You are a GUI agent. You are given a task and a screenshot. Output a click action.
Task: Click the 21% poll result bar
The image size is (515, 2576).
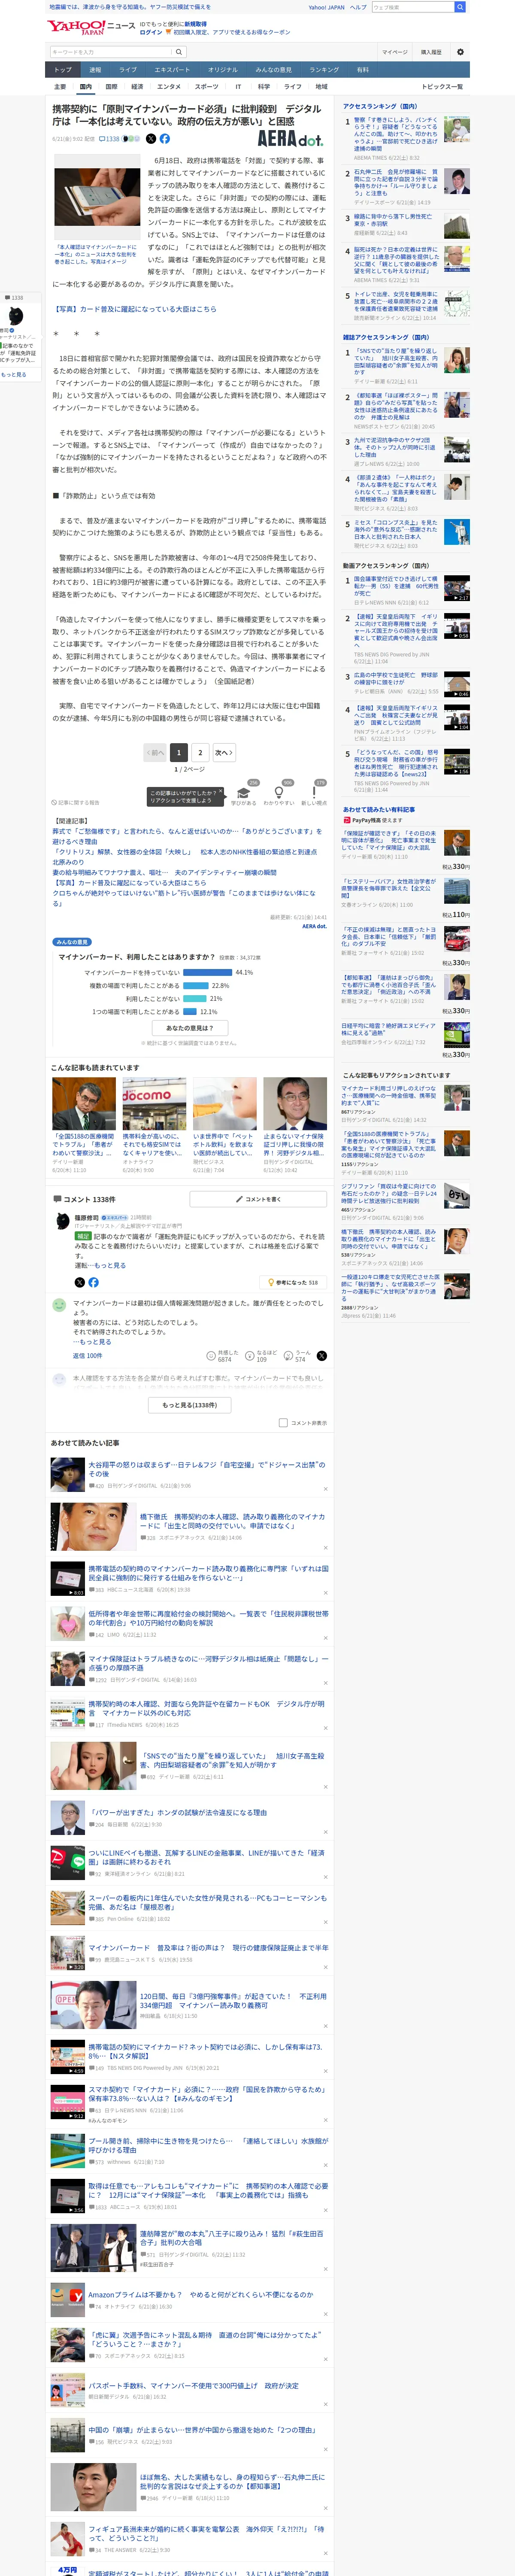point(194,998)
